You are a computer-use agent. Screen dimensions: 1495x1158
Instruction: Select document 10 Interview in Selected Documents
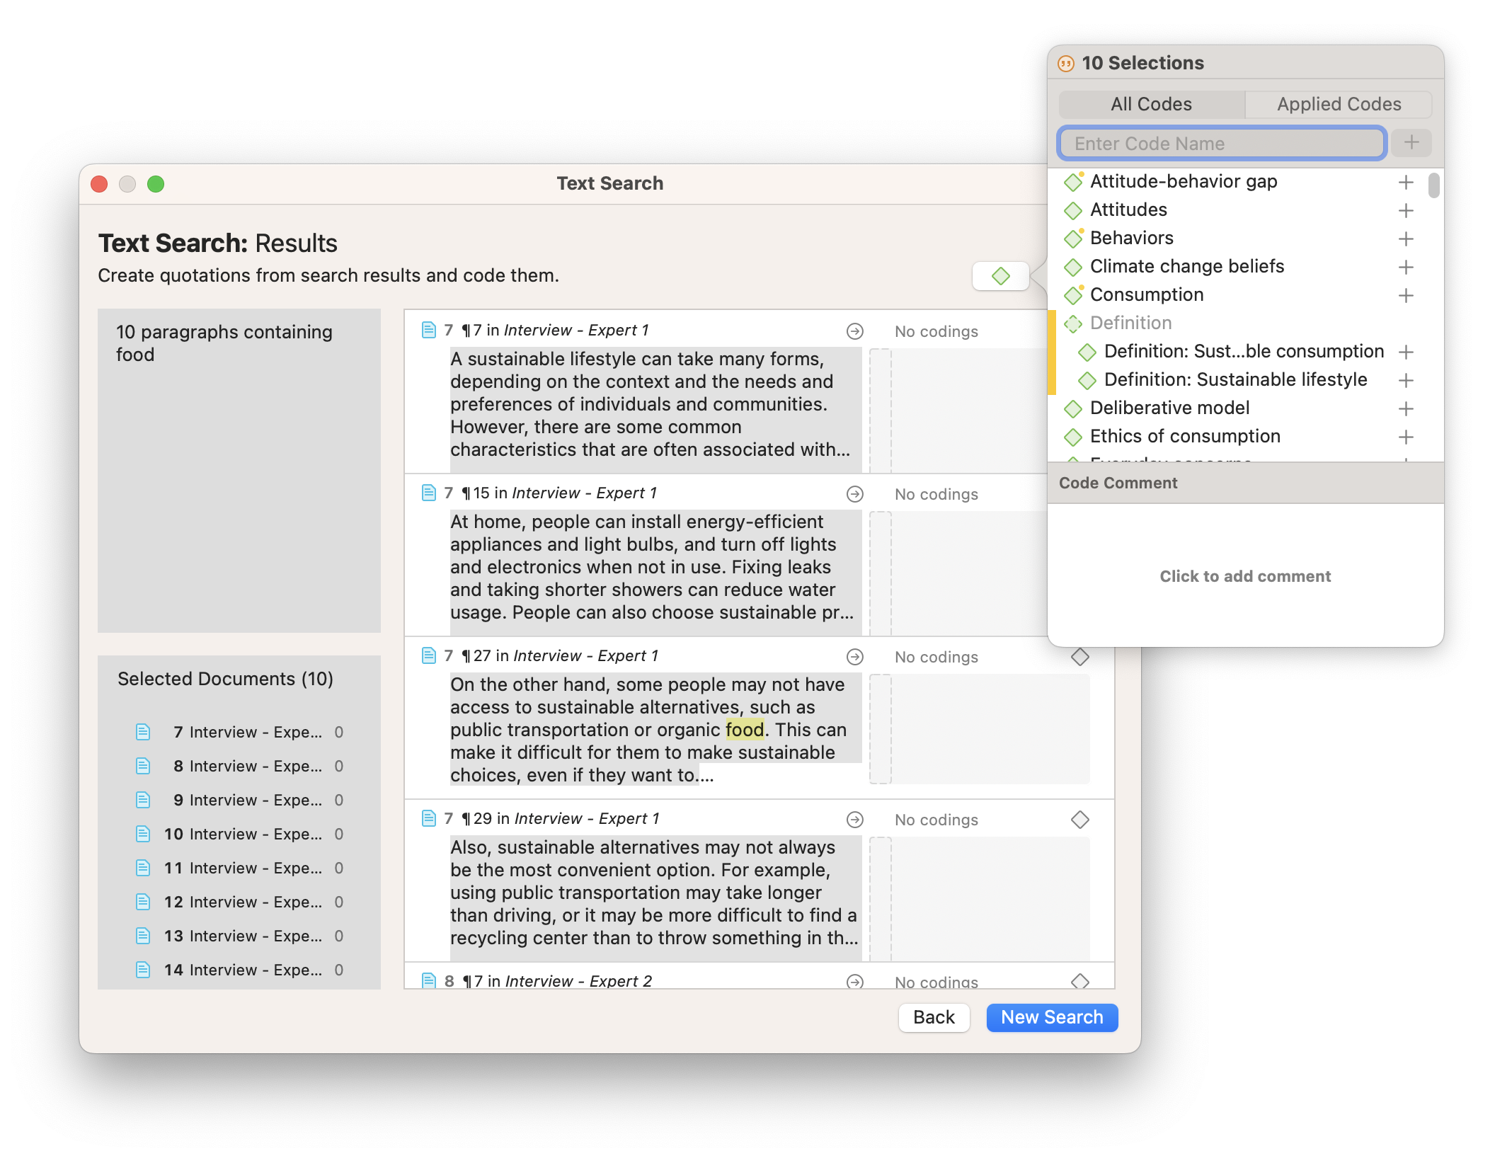241,835
